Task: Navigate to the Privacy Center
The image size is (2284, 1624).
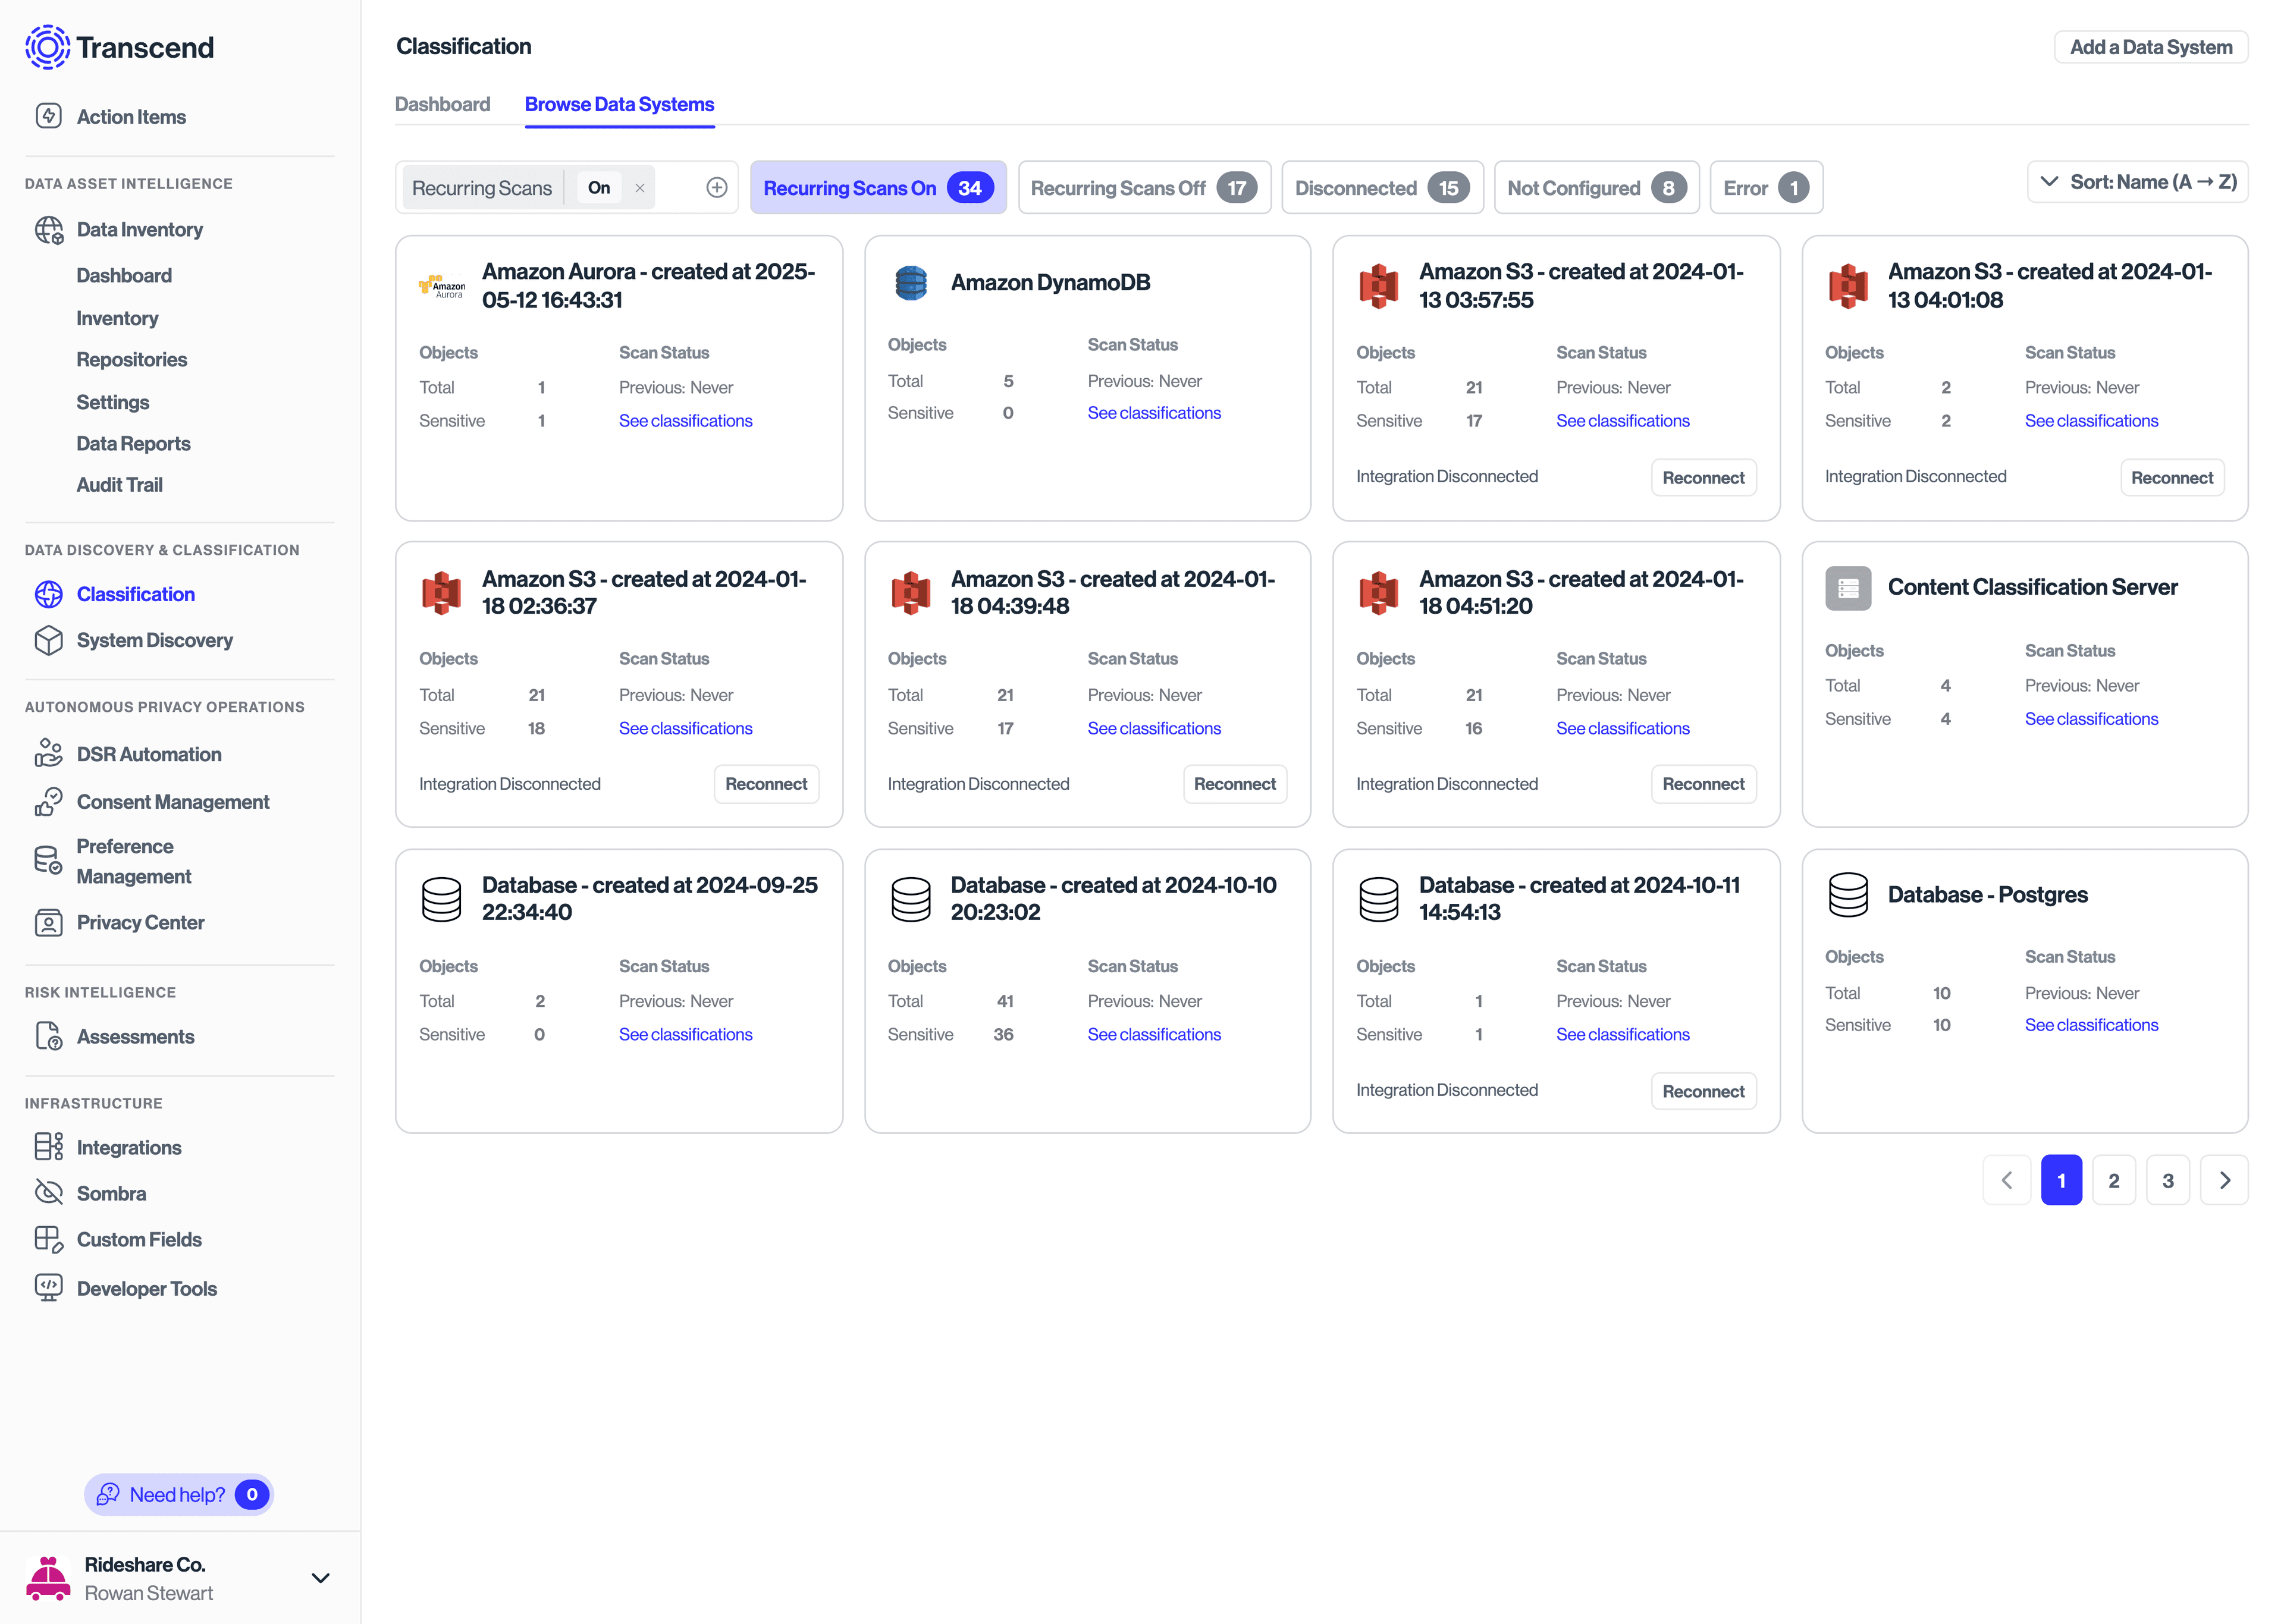Action: [140, 922]
